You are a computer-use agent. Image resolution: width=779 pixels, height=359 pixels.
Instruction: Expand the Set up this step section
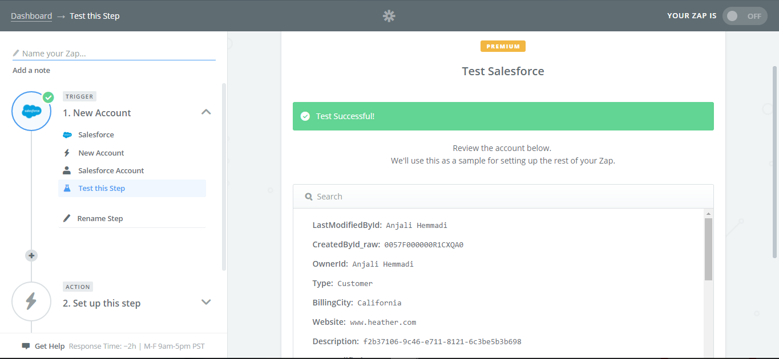(207, 302)
